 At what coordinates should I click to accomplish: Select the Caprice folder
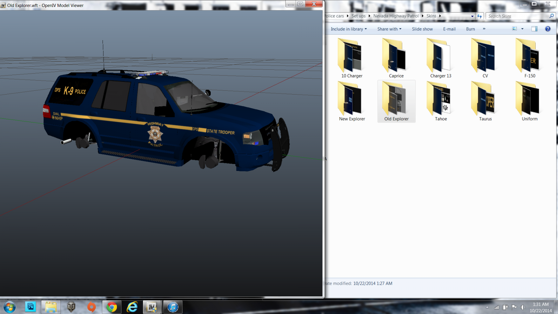click(396, 58)
